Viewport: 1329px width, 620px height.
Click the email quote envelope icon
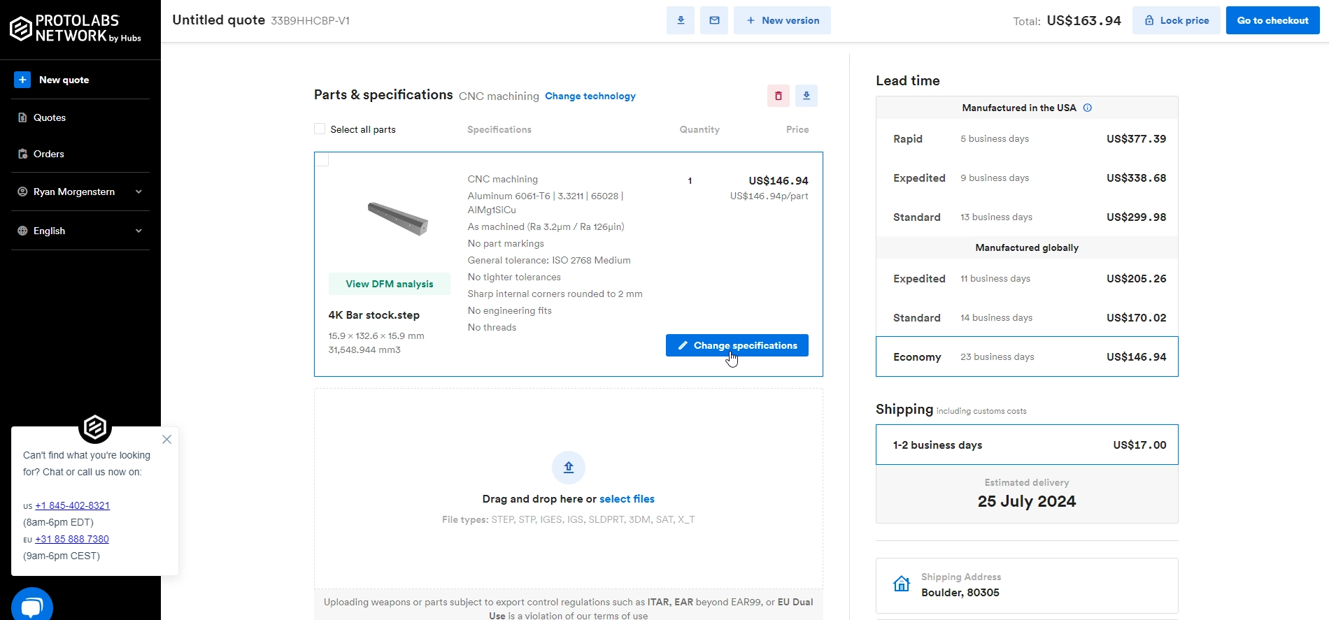714,20
